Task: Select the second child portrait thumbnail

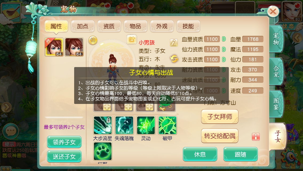Action: (x=74, y=47)
